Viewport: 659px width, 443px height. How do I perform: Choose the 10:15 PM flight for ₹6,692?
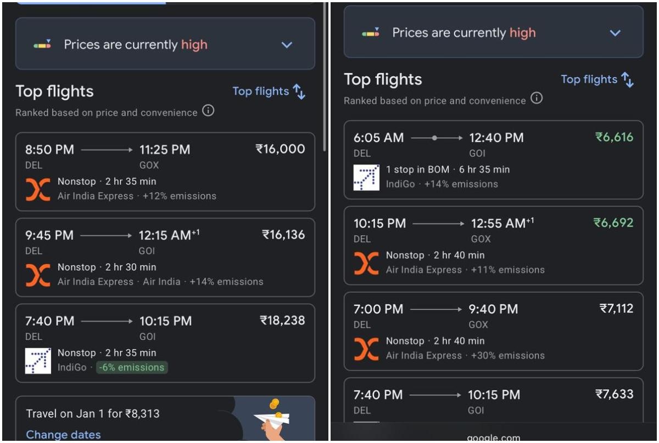pos(493,245)
